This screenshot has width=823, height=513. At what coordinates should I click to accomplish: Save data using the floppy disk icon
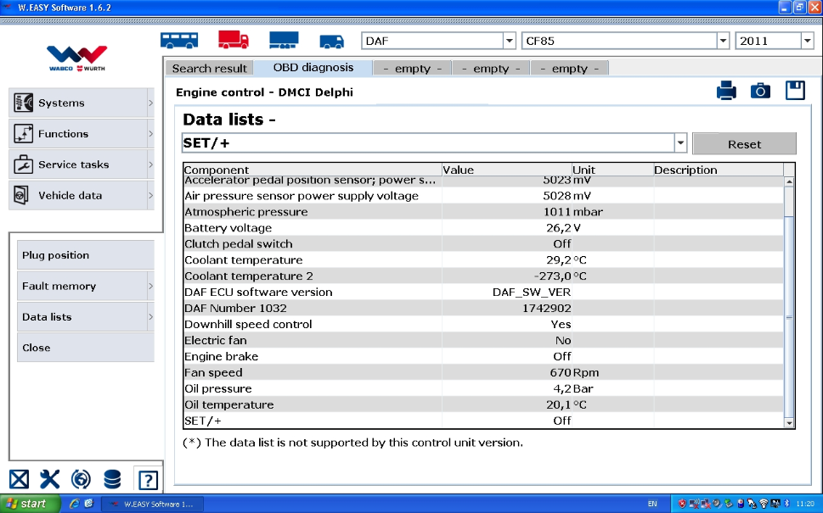[795, 90]
